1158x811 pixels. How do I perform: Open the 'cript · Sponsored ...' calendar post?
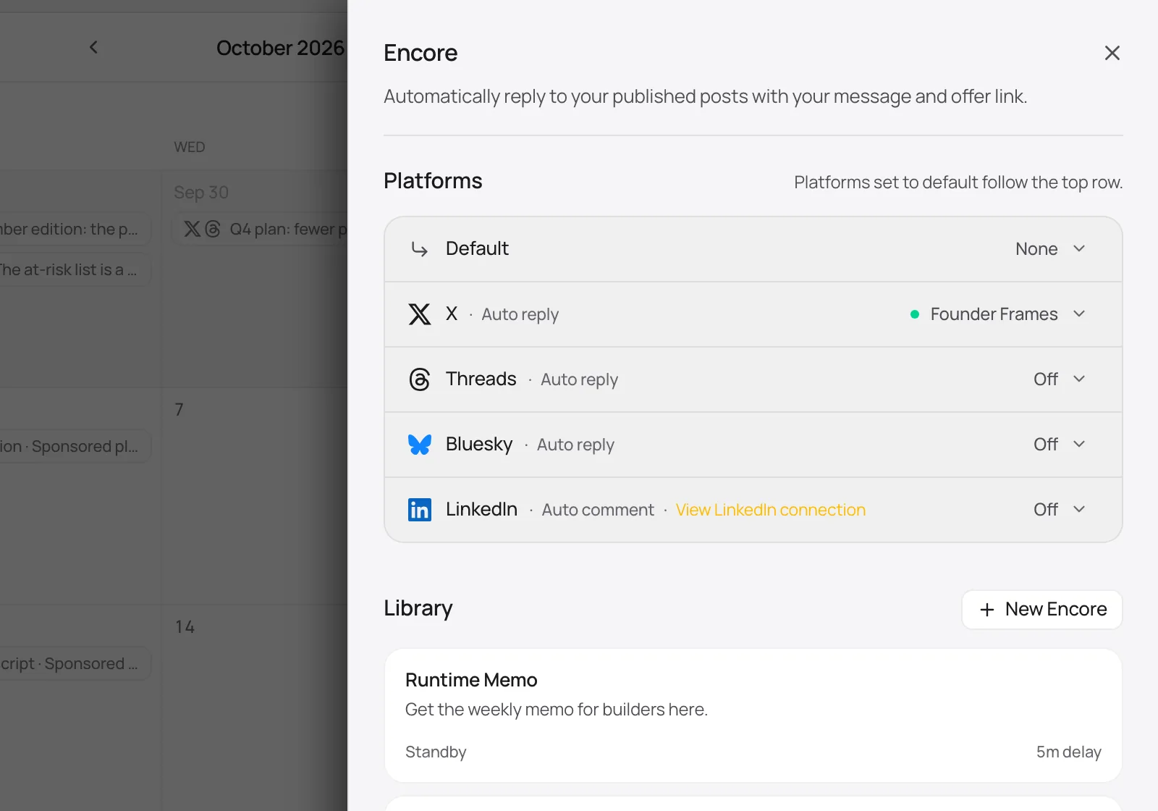tap(75, 663)
